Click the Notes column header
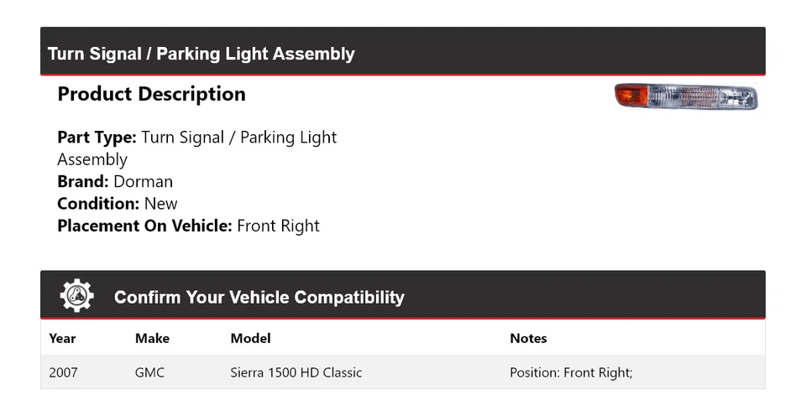 (528, 339)
